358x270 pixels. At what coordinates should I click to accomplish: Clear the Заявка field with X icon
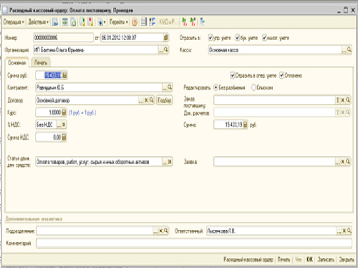pos(343,162)
